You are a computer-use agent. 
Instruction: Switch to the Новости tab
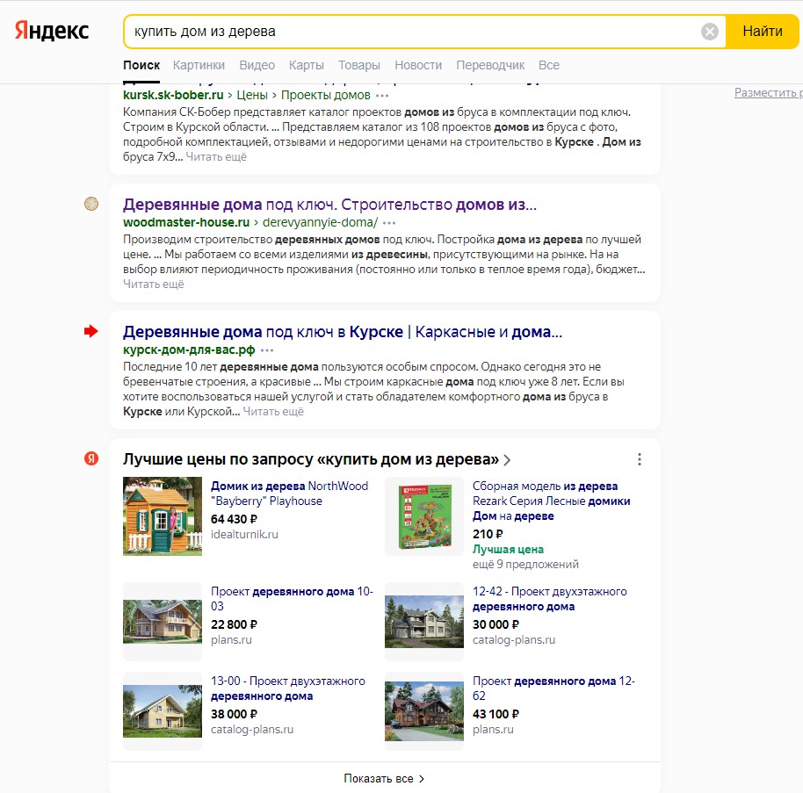(418, 65)
